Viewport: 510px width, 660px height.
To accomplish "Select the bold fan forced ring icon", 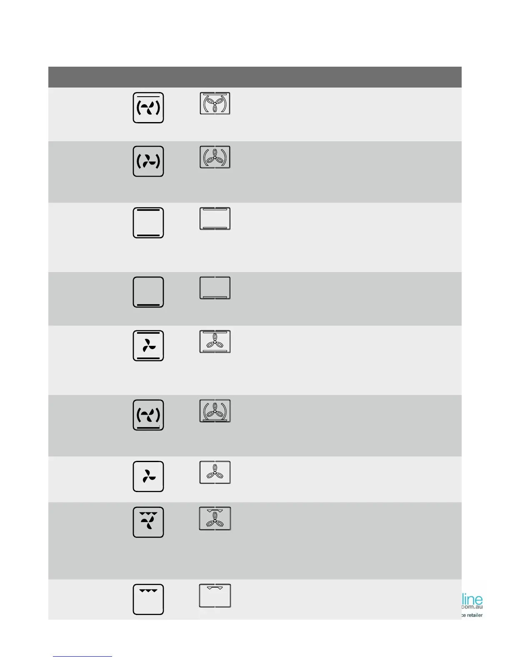I will (148, 161).
